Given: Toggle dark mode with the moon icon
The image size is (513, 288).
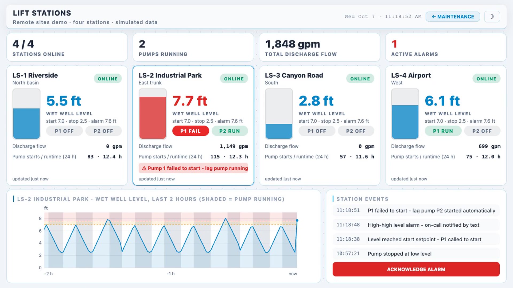Looking at the screenshot, I should click(492, 17).
